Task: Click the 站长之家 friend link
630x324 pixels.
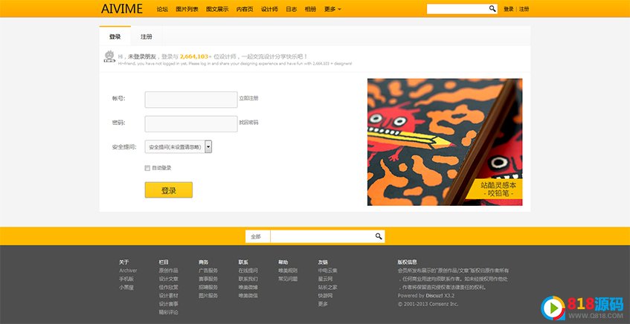Action: tap(327, 287)
